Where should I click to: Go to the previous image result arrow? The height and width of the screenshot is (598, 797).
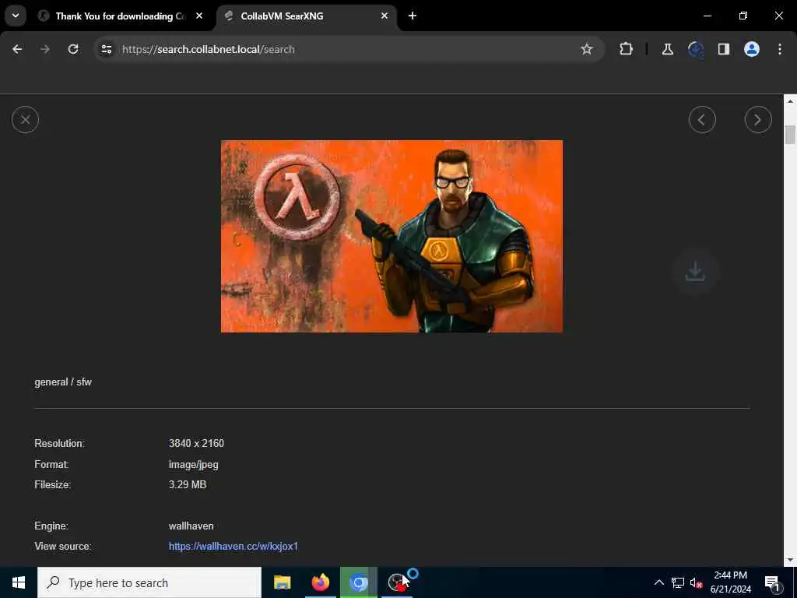pos(702,120)
